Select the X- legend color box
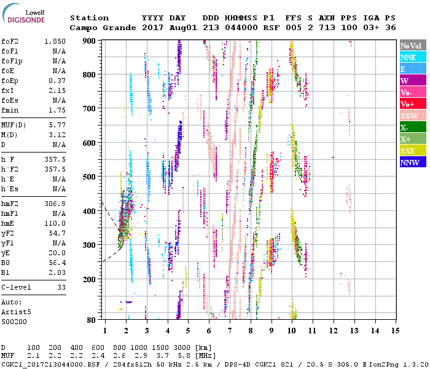 click(413, 127)
